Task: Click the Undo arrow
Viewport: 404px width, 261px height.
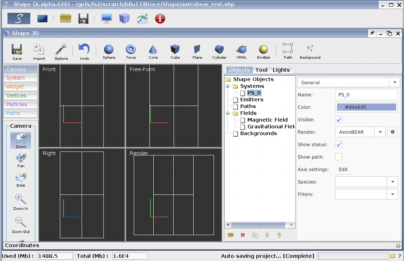Action: coord(84,52)
